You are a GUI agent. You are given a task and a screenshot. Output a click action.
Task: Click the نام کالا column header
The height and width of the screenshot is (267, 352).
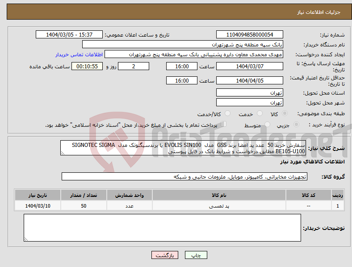pyautogui.click(x=219, y=195)
